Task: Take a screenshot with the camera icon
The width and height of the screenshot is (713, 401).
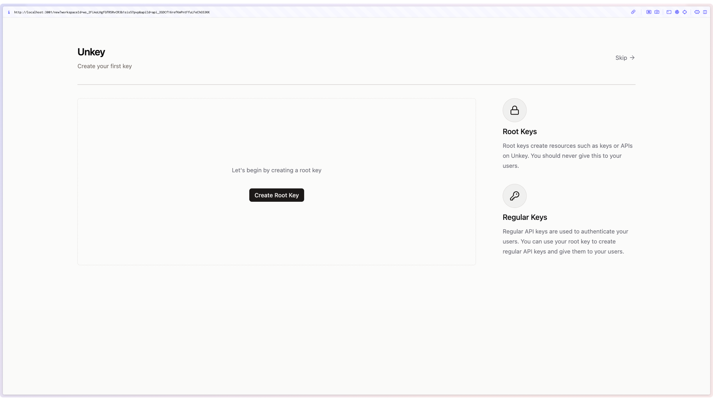Action: (x=657, y=12)
